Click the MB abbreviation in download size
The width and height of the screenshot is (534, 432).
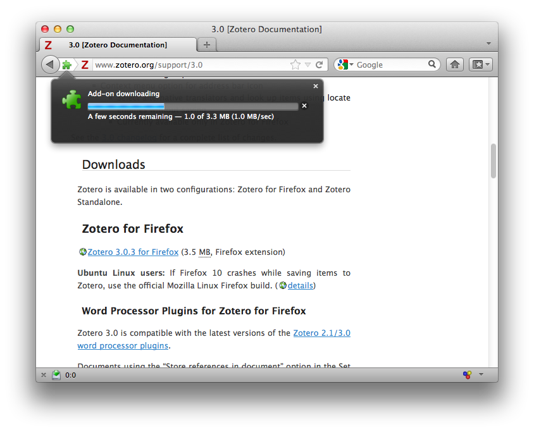(204, 252)
